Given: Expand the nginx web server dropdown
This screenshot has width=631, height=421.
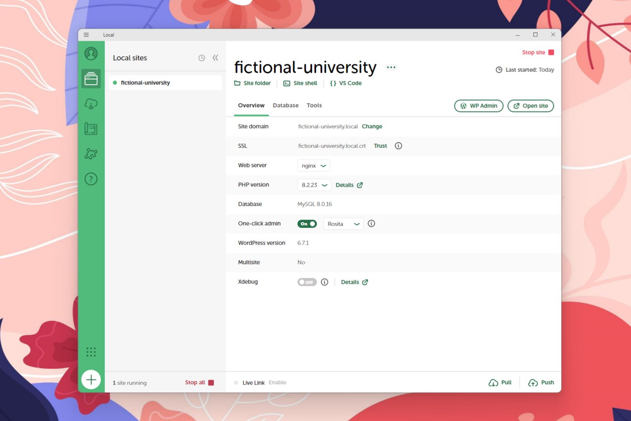Looking at the screenshot, I should (x=313, y=165).
